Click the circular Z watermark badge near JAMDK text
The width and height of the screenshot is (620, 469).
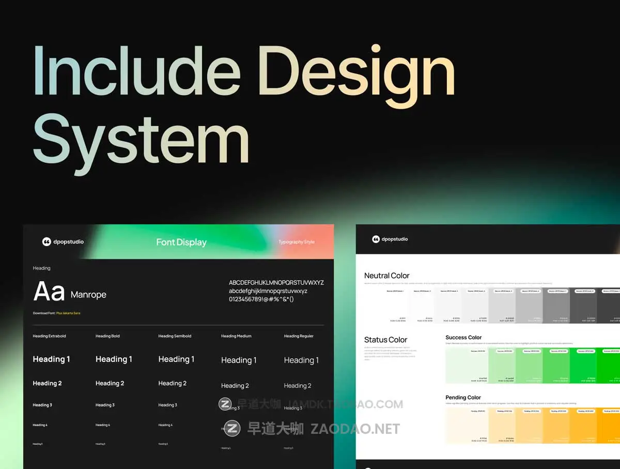[225, 404]
